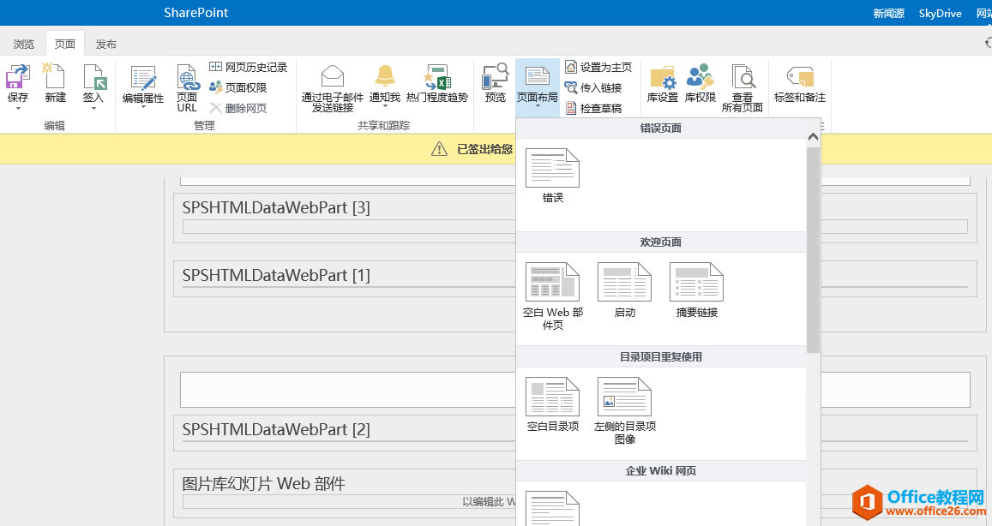
Task: Click the gallery scrollbar up arrow
Action: click(813, 135)
